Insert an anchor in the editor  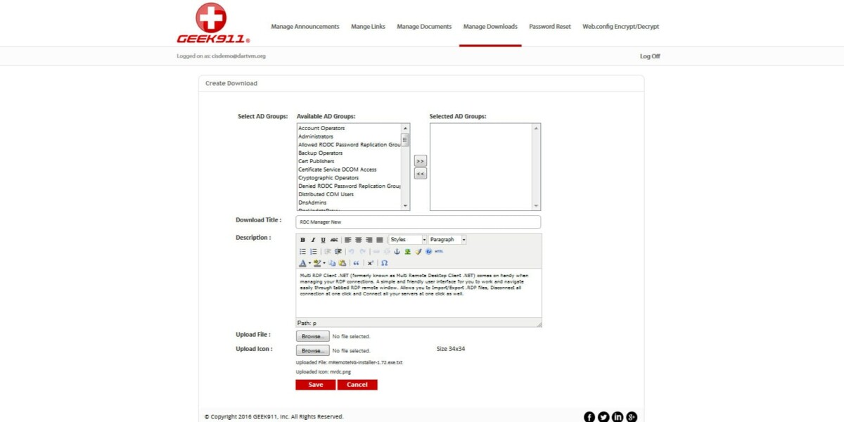pos(397,250)
